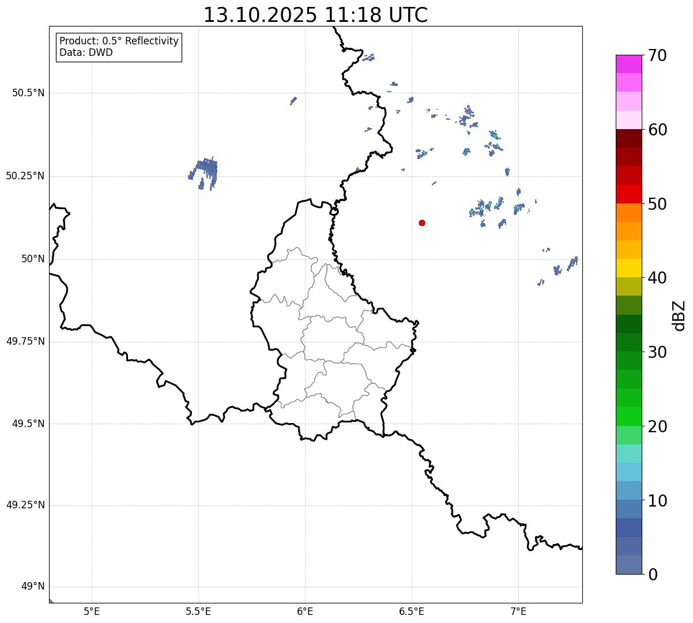Image resolution: width=693 pixels, height=623 pixels.
Task: Click the yellow colorbar segment above 40
Action: (628, 268)
